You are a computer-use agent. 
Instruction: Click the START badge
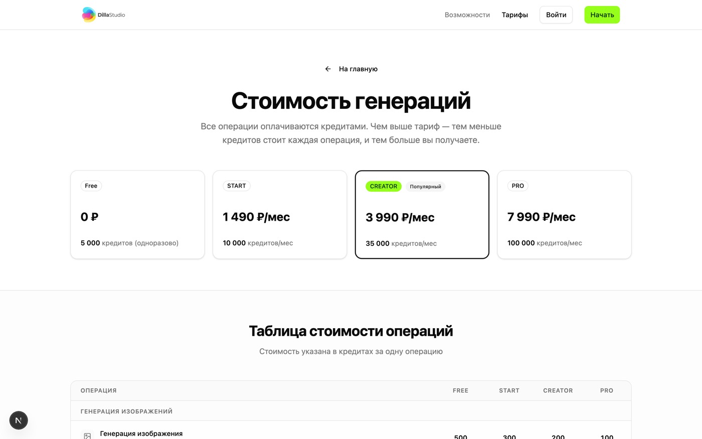(x=237, y=186)
